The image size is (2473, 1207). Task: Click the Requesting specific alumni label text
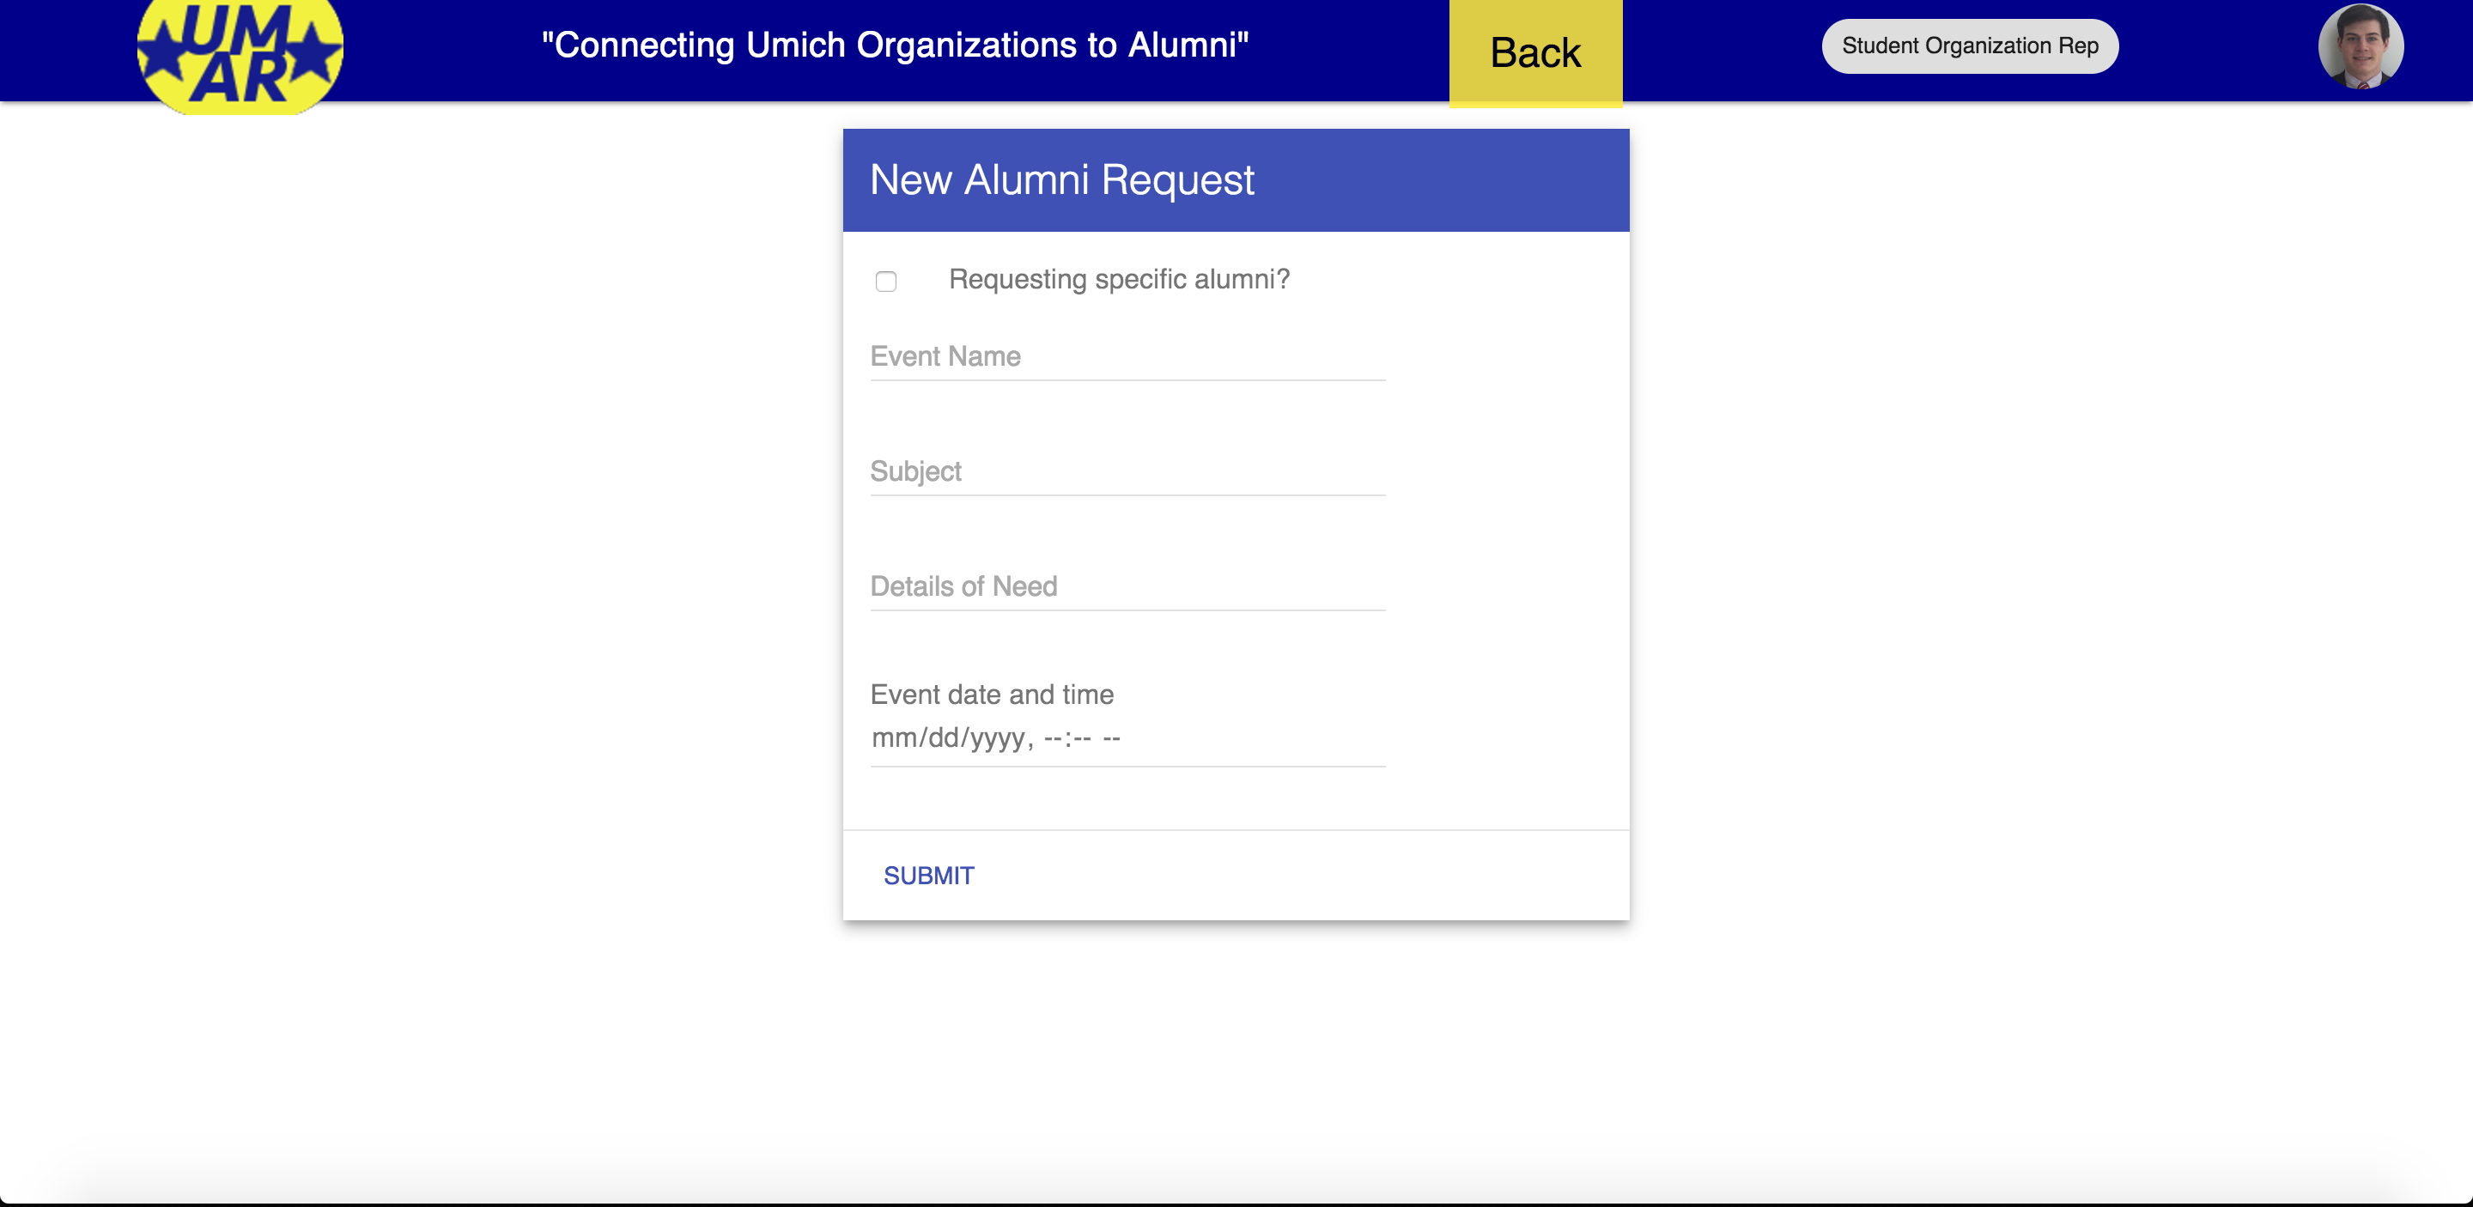tap(1118, 279)
